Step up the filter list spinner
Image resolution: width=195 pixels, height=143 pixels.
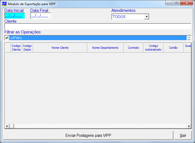(189, 37)
